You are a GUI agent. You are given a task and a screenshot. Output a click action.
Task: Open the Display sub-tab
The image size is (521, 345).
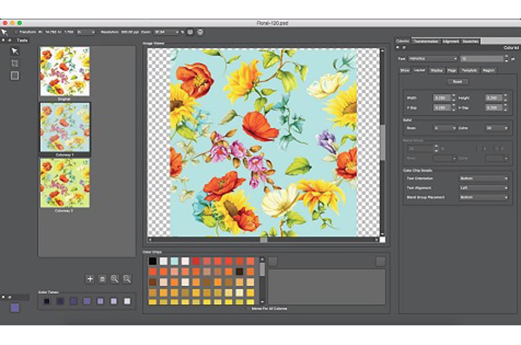click(x=436, y=70)
